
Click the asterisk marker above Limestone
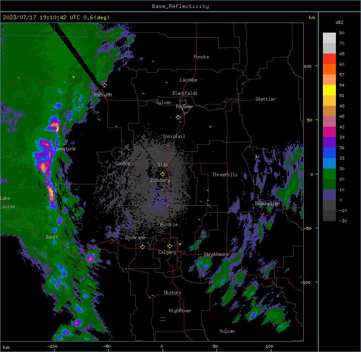click(64, 145)
